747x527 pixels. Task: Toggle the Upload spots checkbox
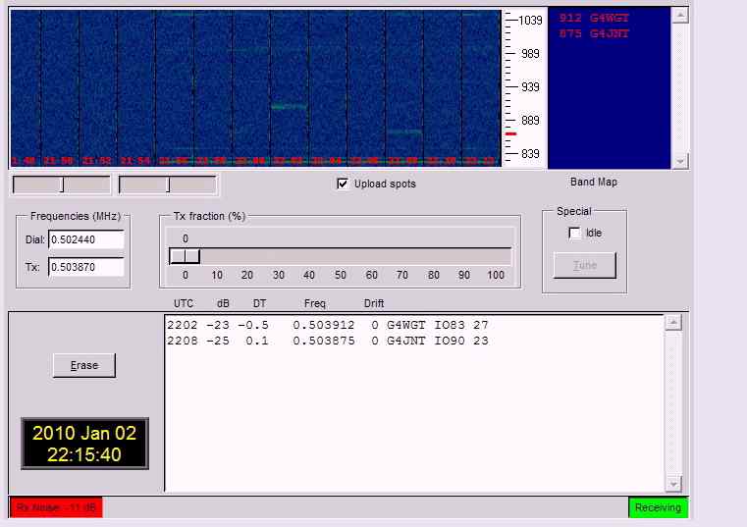[x=343, y=184]
